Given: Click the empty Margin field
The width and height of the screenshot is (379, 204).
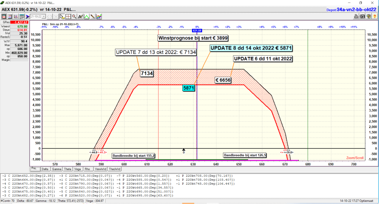Looking at the screenshot, I should 19,60.
